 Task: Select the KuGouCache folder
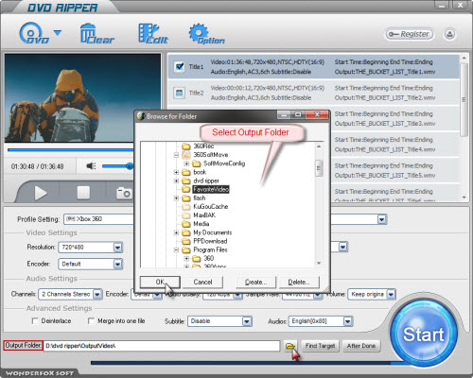click(210, 207)
